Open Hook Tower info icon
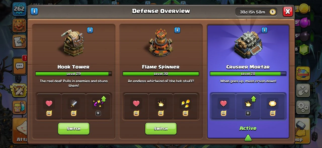 90,30
